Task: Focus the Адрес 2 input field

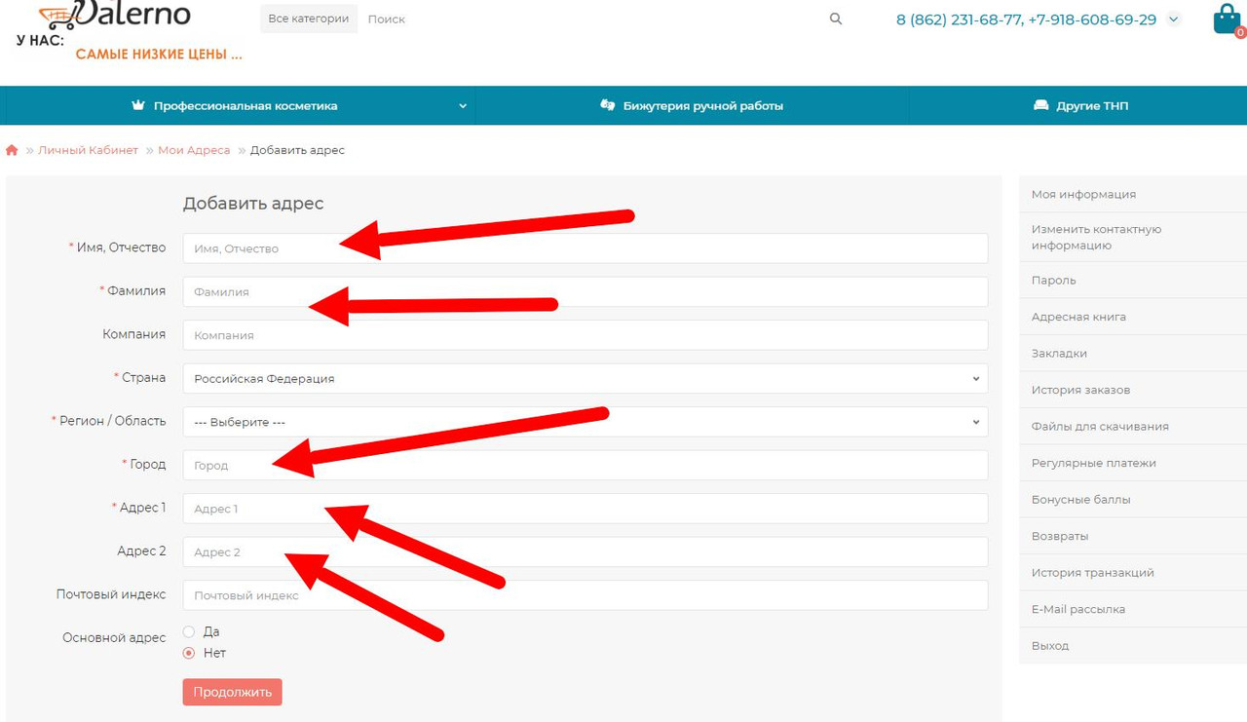Action: (x=586, y=551)
